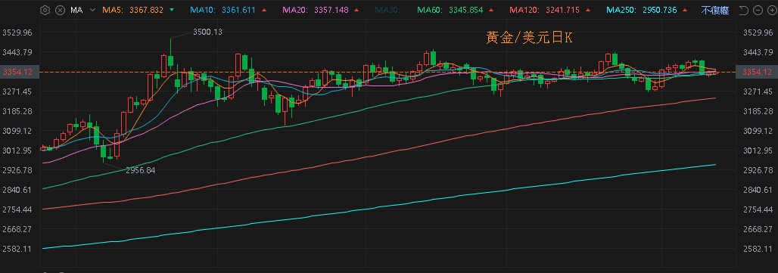Click 3099.12 on the right price axis
The width and height of the screenshot is (778, 273).
pos(758,131)
